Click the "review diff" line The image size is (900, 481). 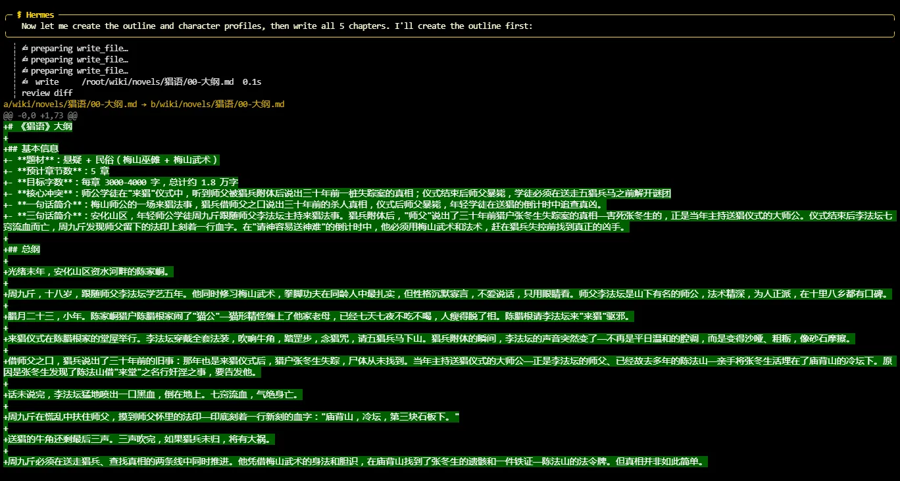[47, 93]
